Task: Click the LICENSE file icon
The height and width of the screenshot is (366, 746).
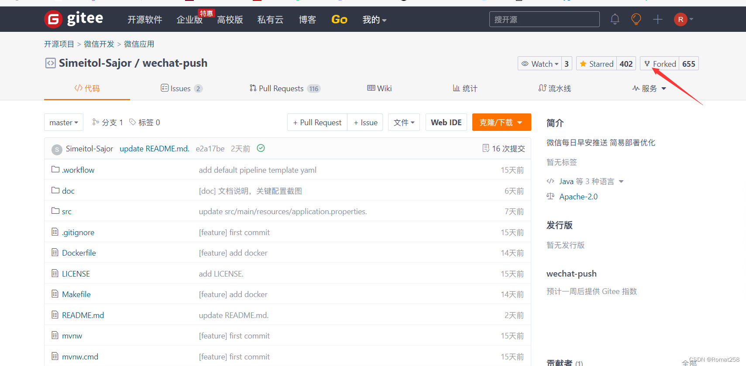Action: click(55, 273)
